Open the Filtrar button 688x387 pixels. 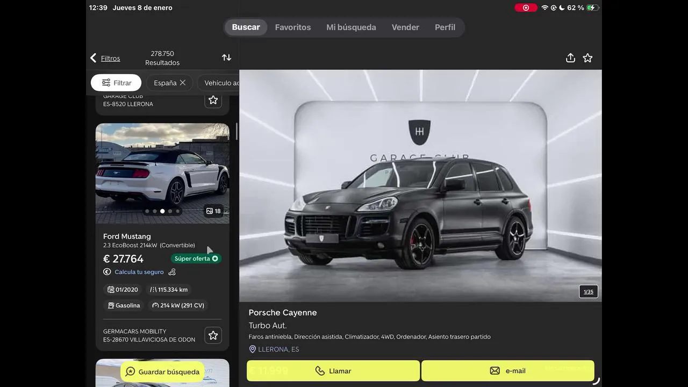click(x=116, y=83)
